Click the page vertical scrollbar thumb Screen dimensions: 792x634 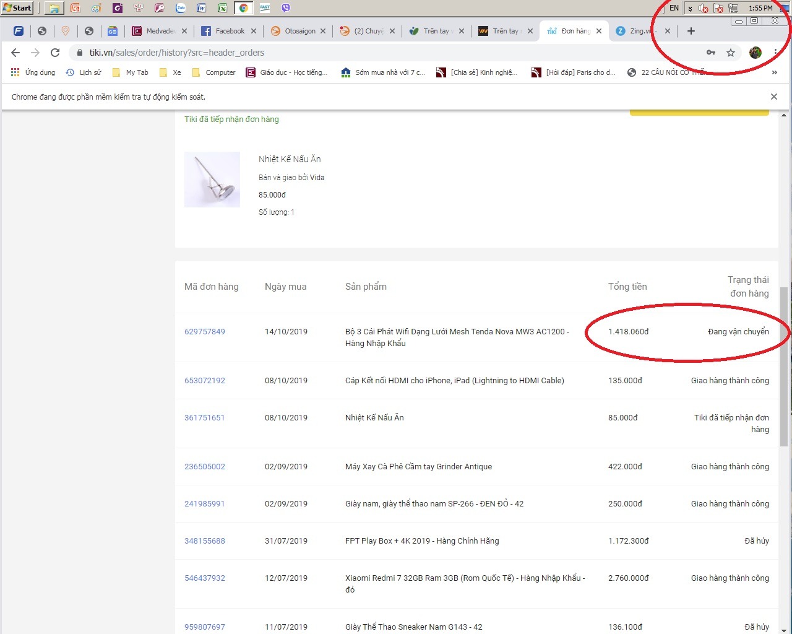[x=784, y=365]
